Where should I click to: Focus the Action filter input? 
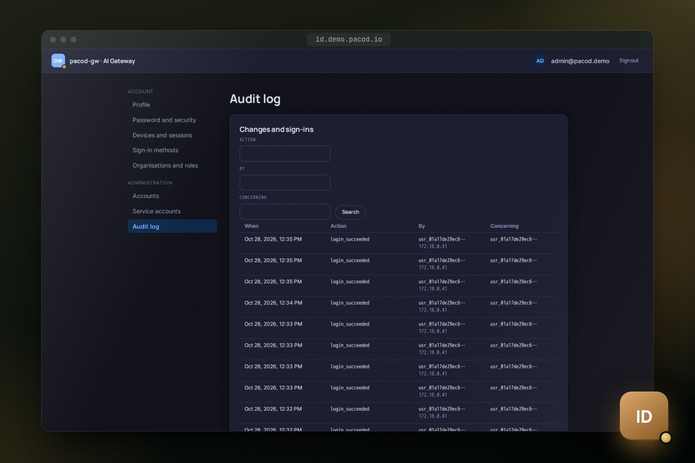285,153
